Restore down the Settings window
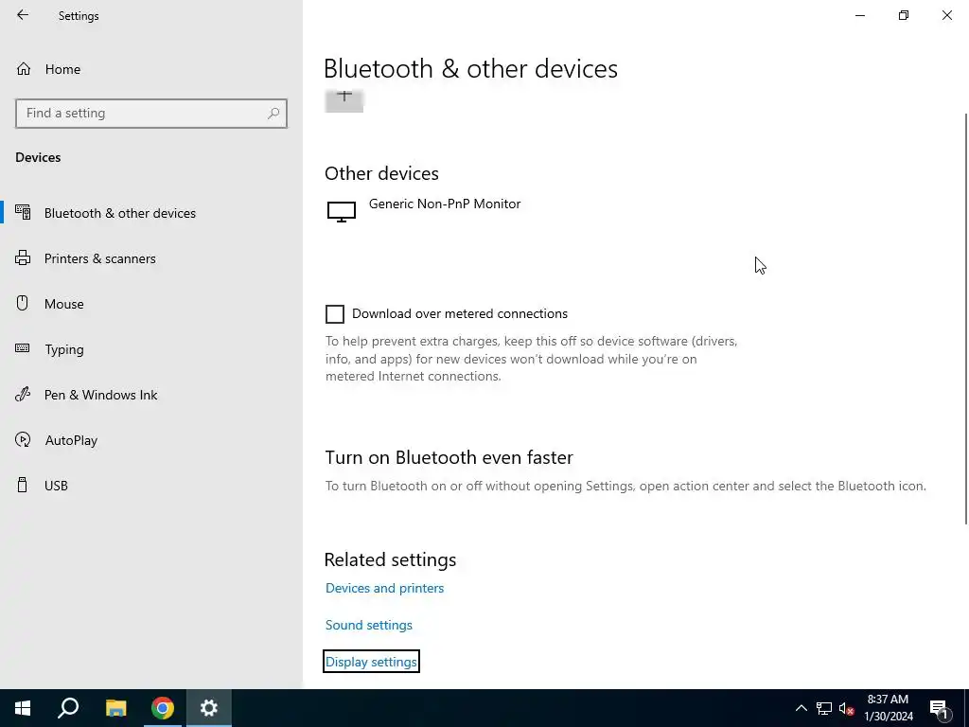Screen dimensions: 969x727 904,15
